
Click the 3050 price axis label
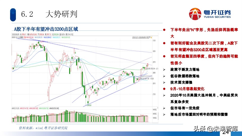[154, 51]
